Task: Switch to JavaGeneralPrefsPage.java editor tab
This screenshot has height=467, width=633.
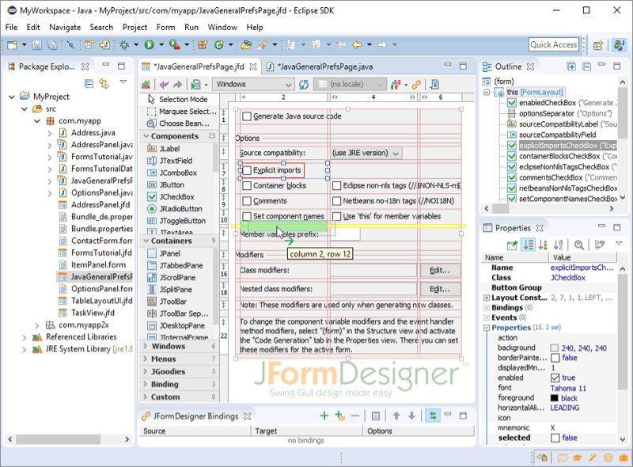Action: pos(324,66)
